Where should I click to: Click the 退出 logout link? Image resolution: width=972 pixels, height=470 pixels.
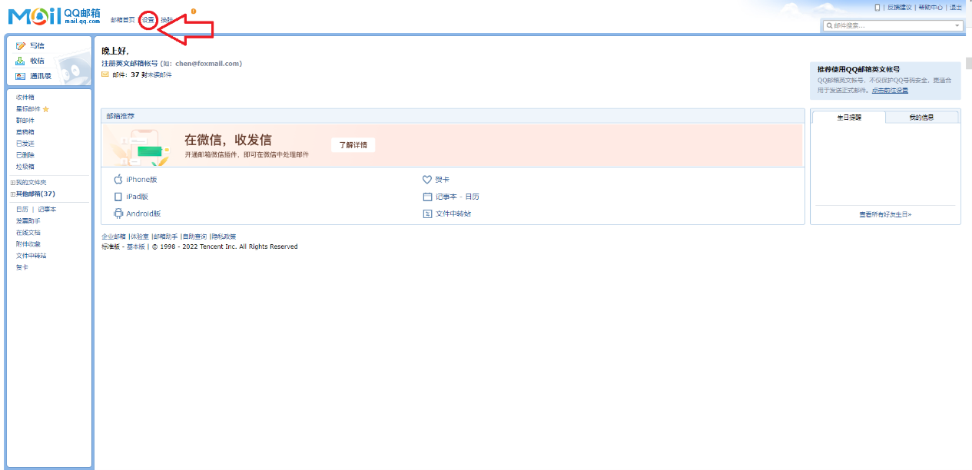click(955, 7)
